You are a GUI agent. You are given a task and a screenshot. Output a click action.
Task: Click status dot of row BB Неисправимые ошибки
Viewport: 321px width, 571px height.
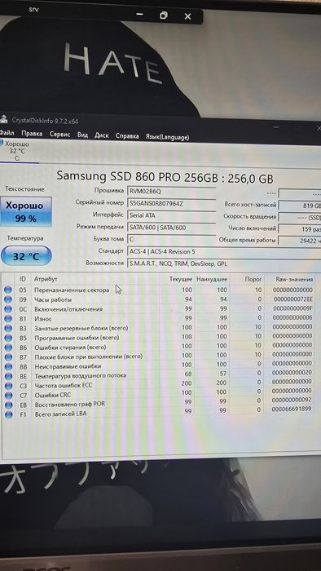(x=8, y=366)
